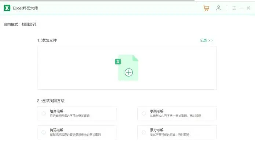The image size is (255, 144).
Task: Click the 1. 添加文件 heading
Action: tap(47, 40)
